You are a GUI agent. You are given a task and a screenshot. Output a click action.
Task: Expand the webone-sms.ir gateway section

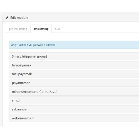point(74,118)
